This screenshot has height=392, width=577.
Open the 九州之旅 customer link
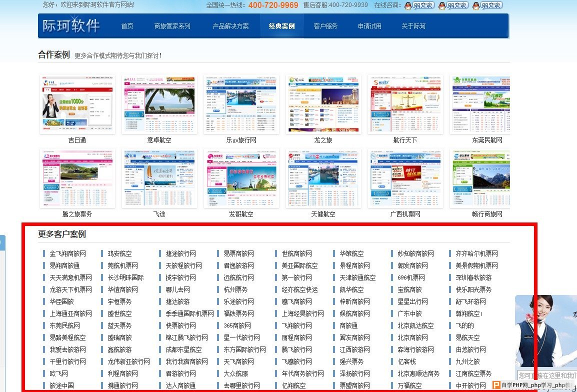(467, 362)
